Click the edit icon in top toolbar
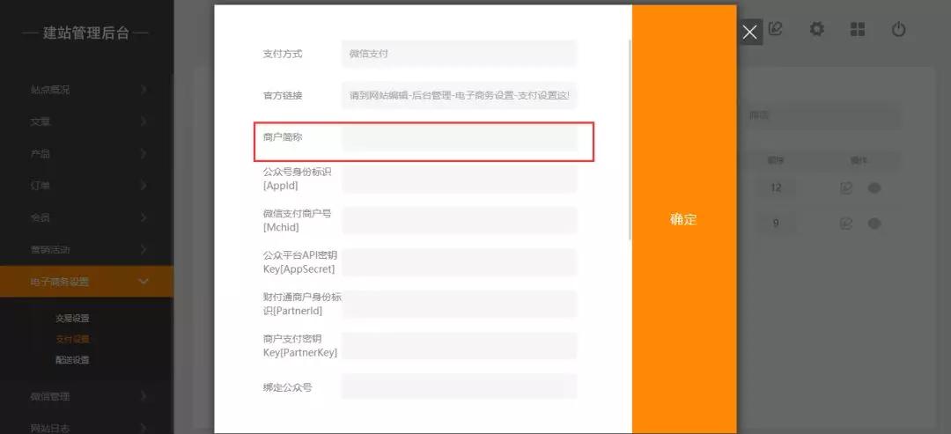This screenshot has height=434, width=951. [775, 29]
